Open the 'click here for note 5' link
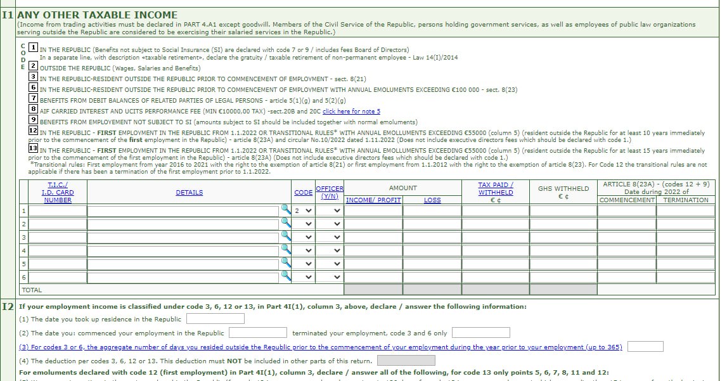Screen dimensions: 727x381 pos(351,111)
